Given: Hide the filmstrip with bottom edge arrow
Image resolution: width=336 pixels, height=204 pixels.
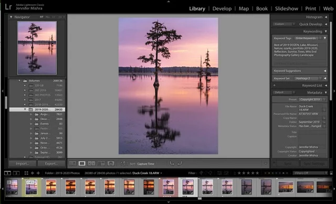Looking at the screenshot, I should (x=169, y=202).
